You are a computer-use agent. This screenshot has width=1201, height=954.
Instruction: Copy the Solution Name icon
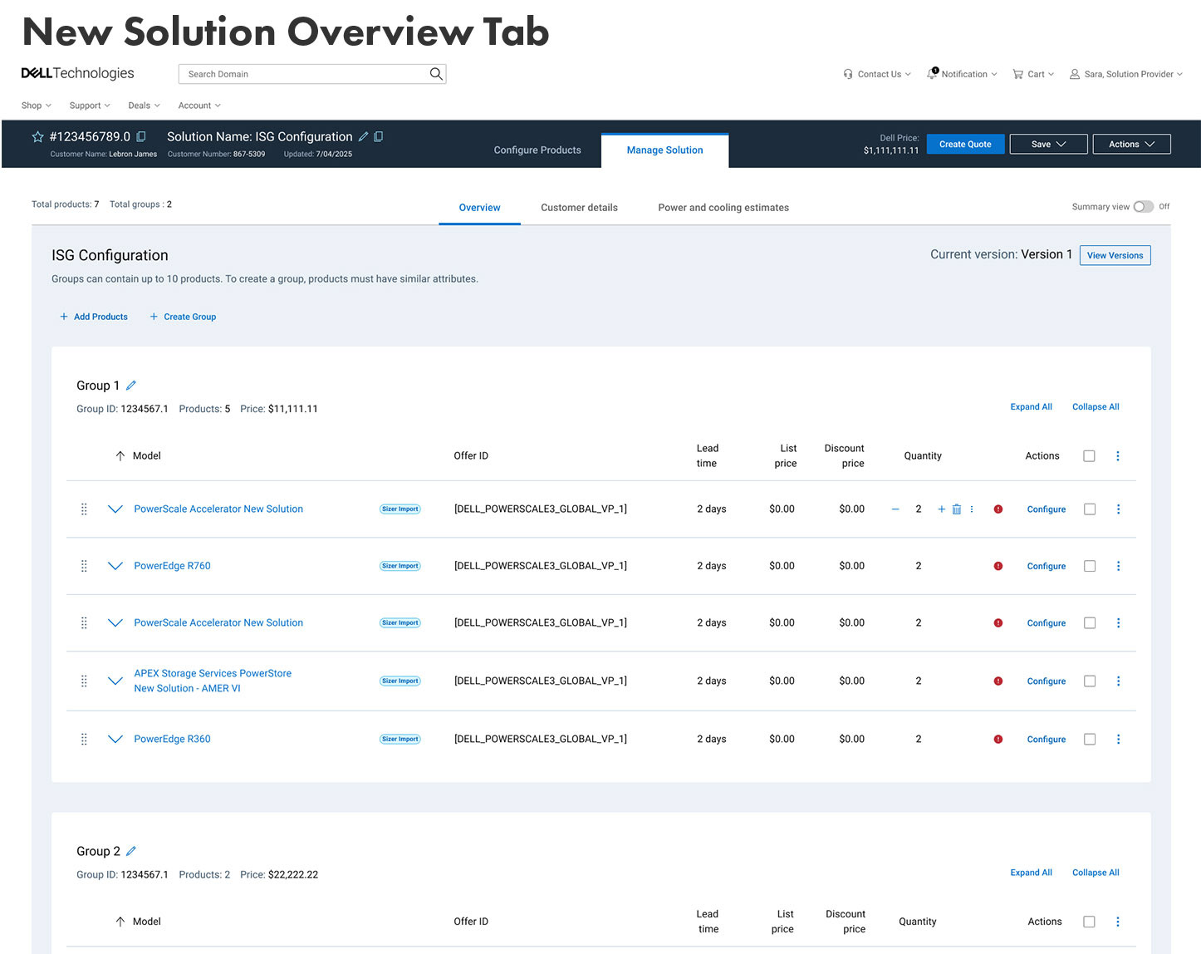(x=379, y=136)
